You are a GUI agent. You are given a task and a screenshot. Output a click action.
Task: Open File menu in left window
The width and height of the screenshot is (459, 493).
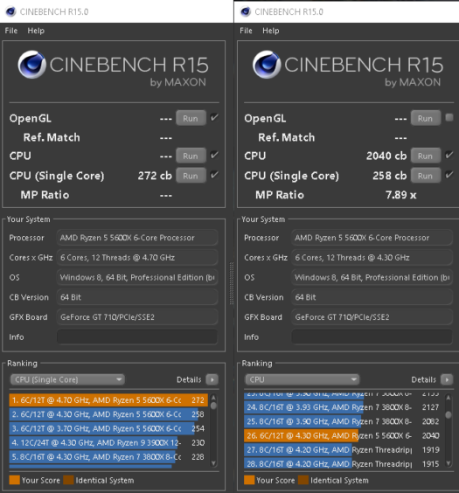11,31
